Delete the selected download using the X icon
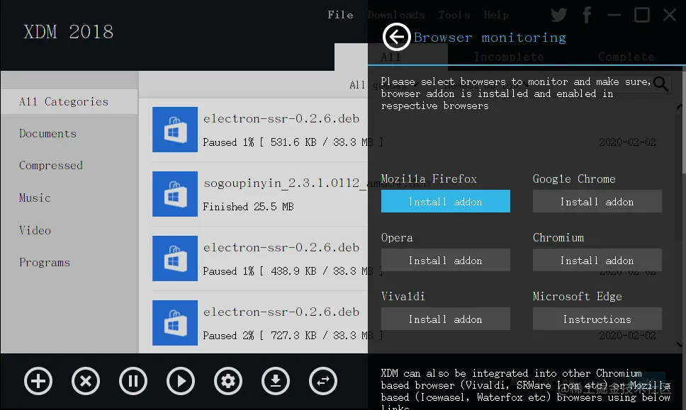This screenshot has height=410, width=686. (x=86, y=381)
